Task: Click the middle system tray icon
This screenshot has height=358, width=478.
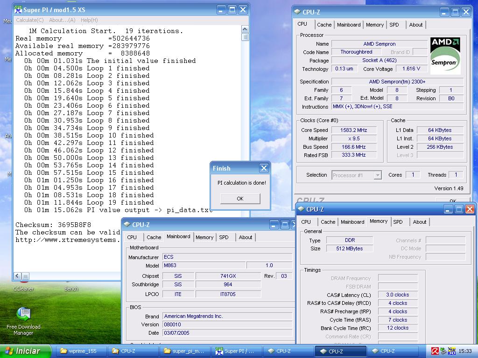Action: tap(443, 351)
